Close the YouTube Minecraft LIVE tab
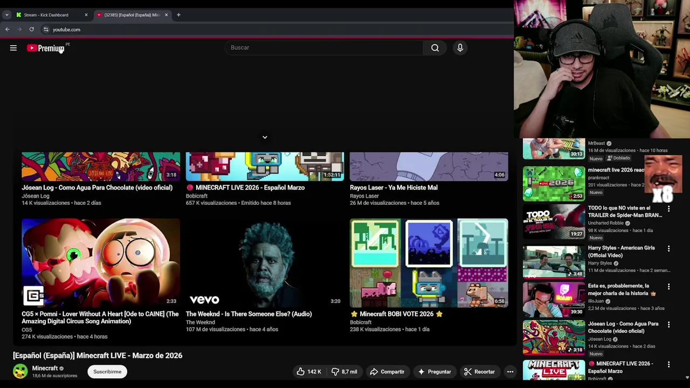690x388 pixels. (166, 15)
